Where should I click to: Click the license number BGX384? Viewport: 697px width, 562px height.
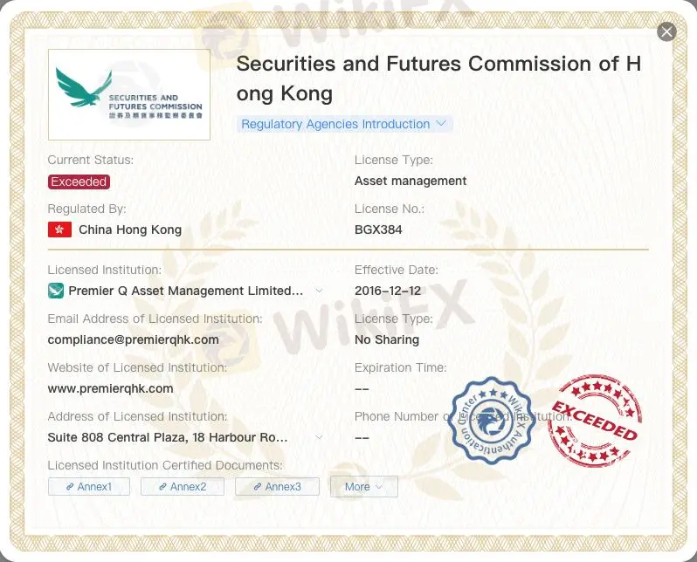[378, 230]
